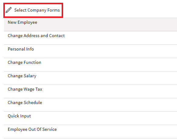
Task: Select the employee function change entry
Action: (x=90, y=64)
